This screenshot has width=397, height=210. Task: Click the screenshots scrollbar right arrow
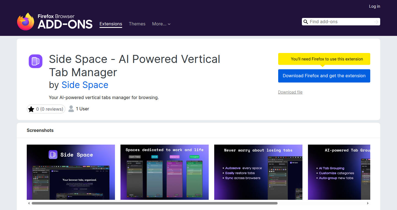[x=368, y=203]
